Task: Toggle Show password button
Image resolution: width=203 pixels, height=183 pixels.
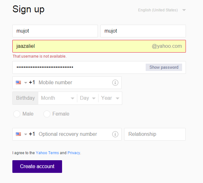Action: point(164,67)
